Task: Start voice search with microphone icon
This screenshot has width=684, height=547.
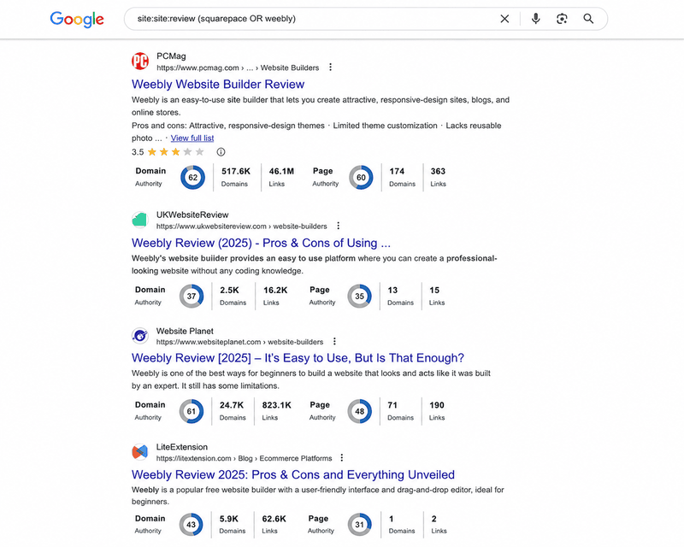Action: pos(536,19)
